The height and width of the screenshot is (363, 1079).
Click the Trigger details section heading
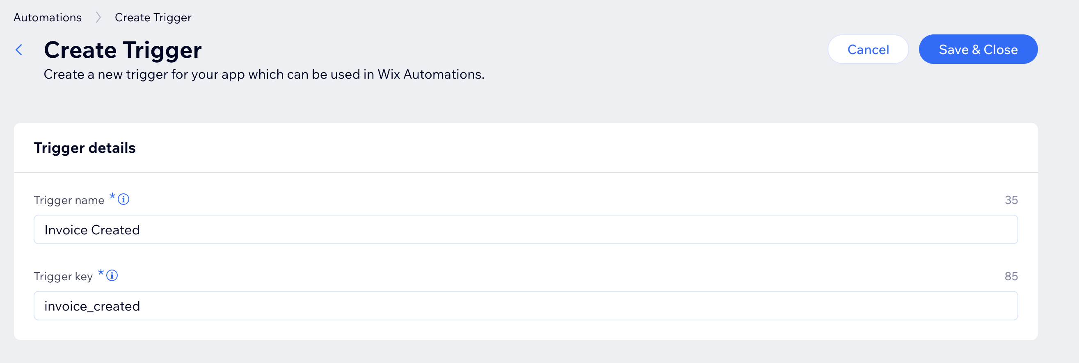(x=85, y=148)
